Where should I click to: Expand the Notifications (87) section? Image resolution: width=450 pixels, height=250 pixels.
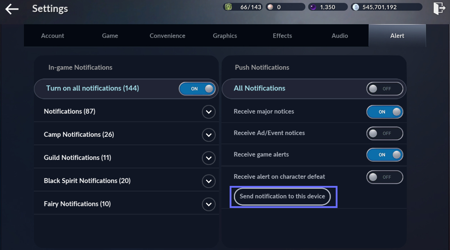click(209, 112)
